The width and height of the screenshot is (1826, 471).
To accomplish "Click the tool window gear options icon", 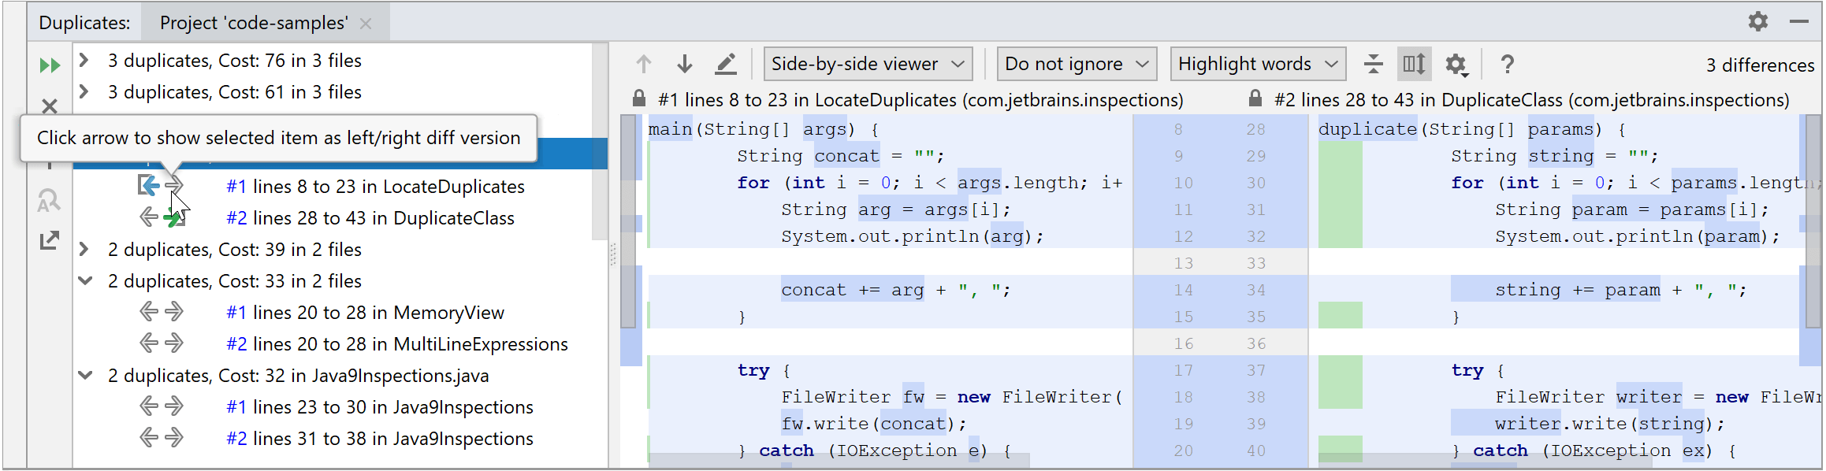I will pos(1757,21).
